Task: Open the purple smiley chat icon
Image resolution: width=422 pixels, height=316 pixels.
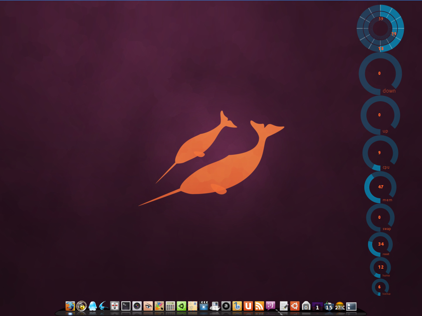Action: coord(270,306)
